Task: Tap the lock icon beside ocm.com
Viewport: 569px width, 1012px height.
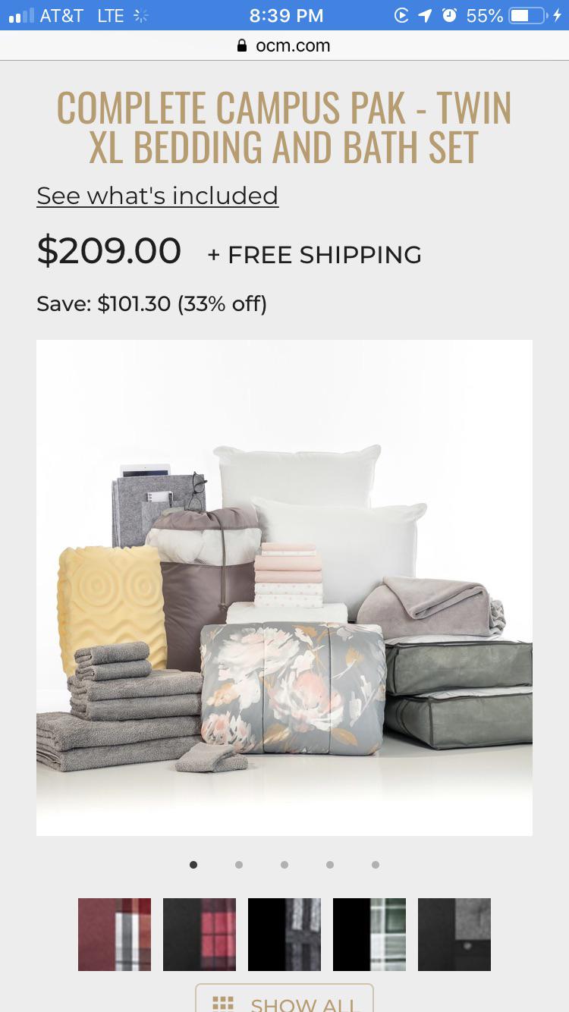Action: click(x=242, y=46)
